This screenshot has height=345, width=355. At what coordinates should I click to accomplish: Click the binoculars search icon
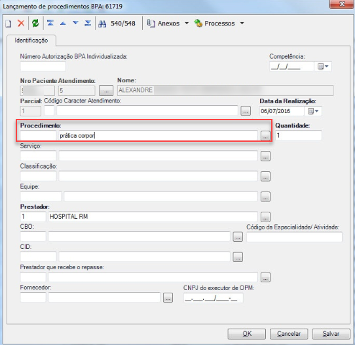(102, 24)
